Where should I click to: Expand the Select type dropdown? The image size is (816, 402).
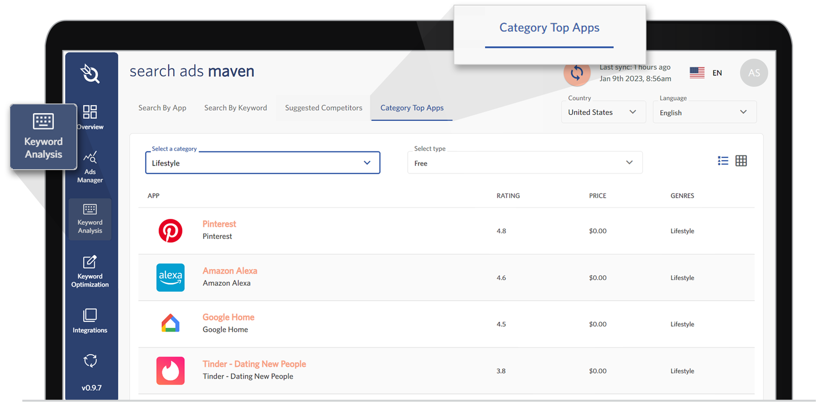[525, 163]
